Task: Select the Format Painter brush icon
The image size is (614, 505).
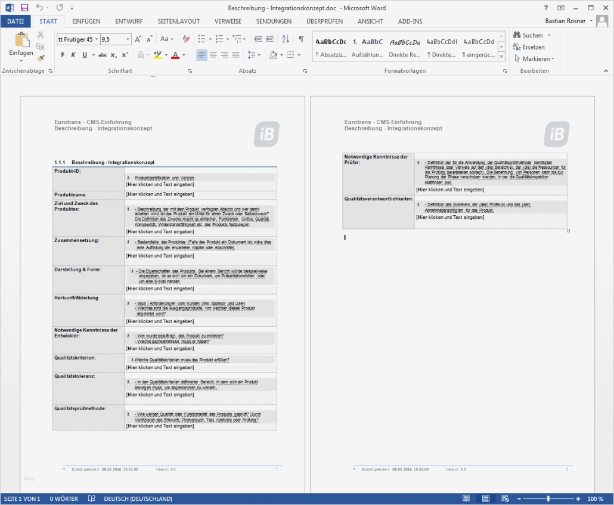Action: 41,58
